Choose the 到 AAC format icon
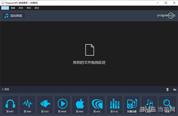178x116 pixels. (97, 105)
